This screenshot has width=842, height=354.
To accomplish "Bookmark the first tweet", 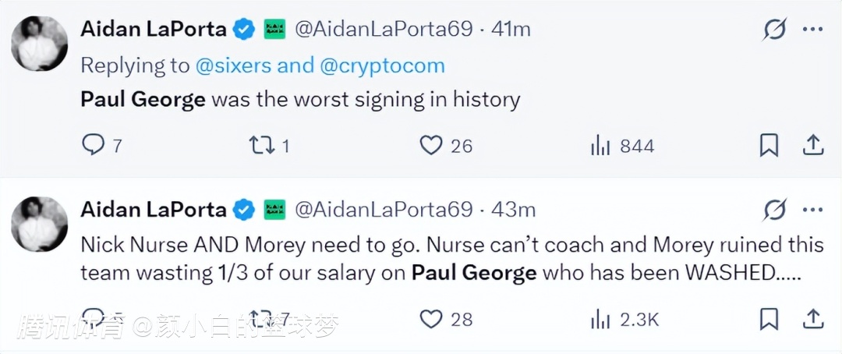I will point(769,145).
